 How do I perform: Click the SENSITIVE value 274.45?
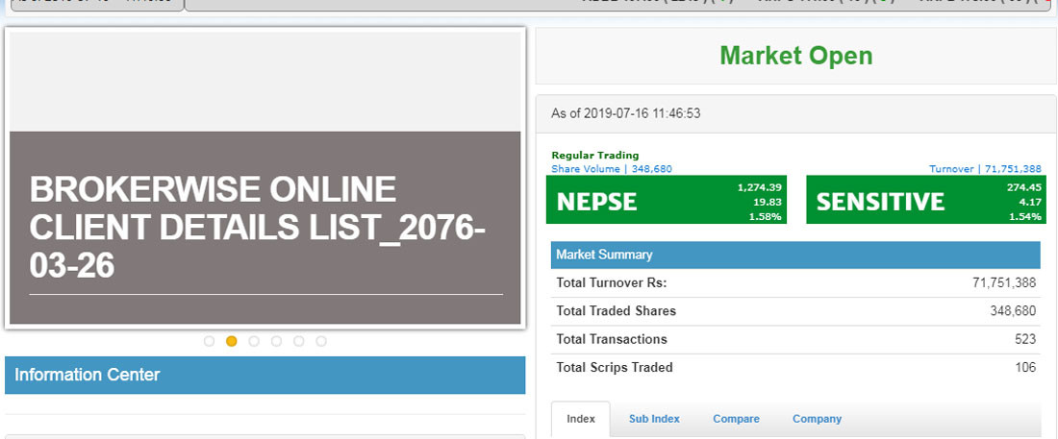click(x=1023, y=187)
